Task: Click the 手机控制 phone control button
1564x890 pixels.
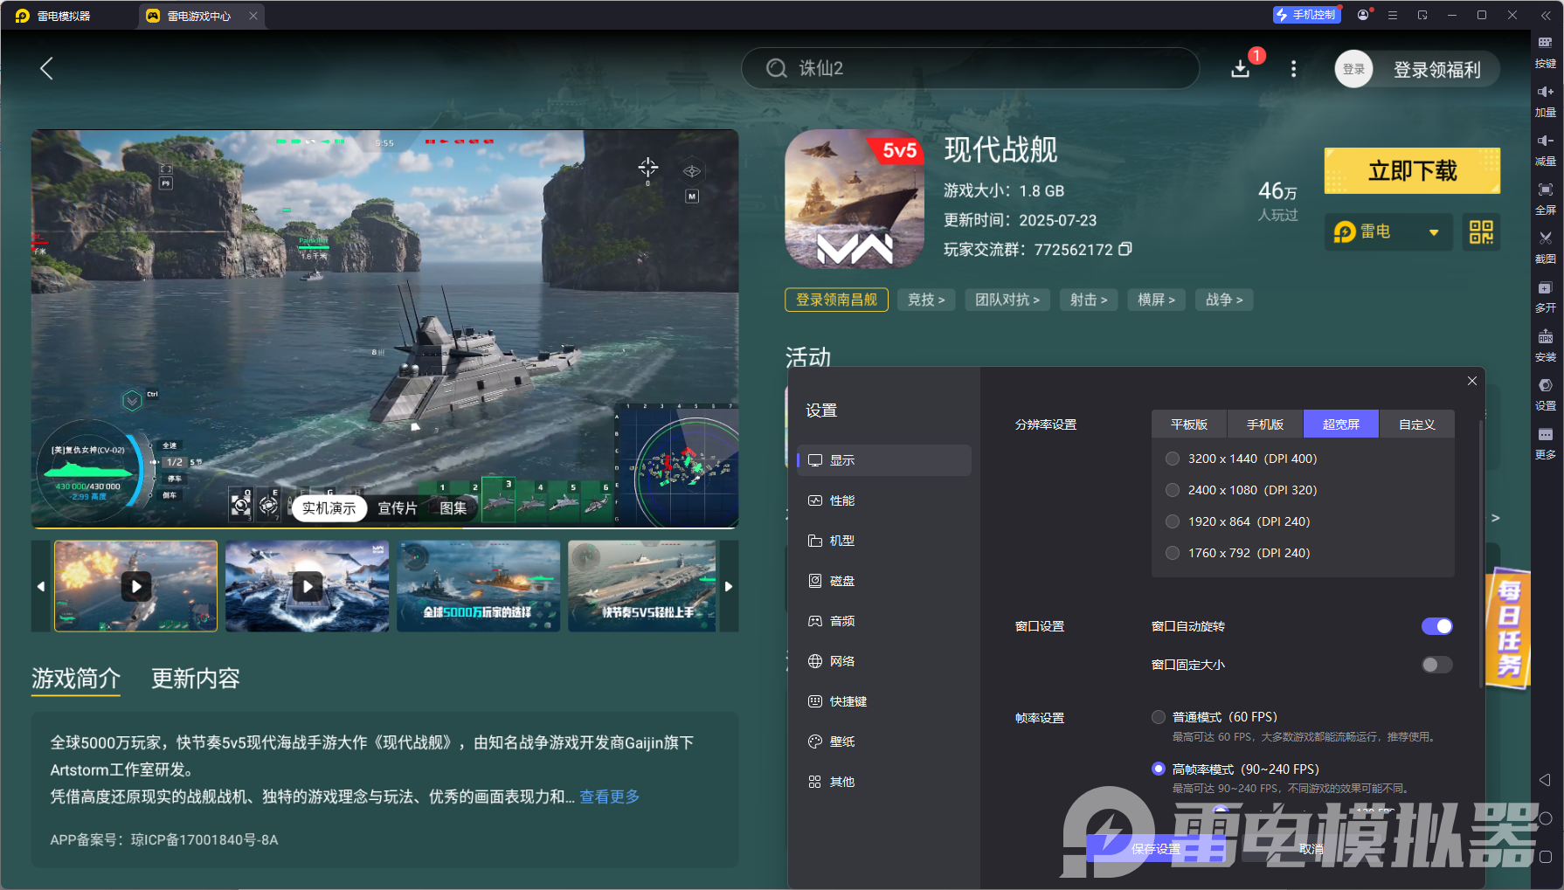Action: pos(1307,15)
